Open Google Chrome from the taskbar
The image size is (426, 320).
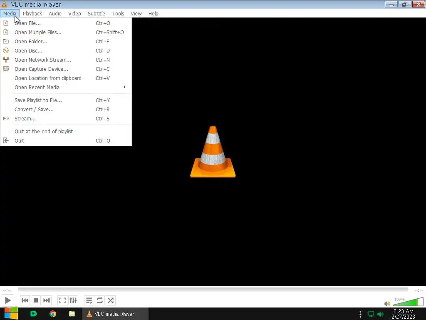click(53, 314)
